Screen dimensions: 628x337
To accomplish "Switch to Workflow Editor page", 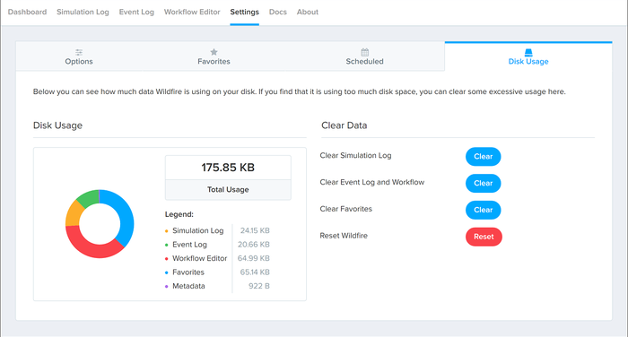I will coord(192,12).
